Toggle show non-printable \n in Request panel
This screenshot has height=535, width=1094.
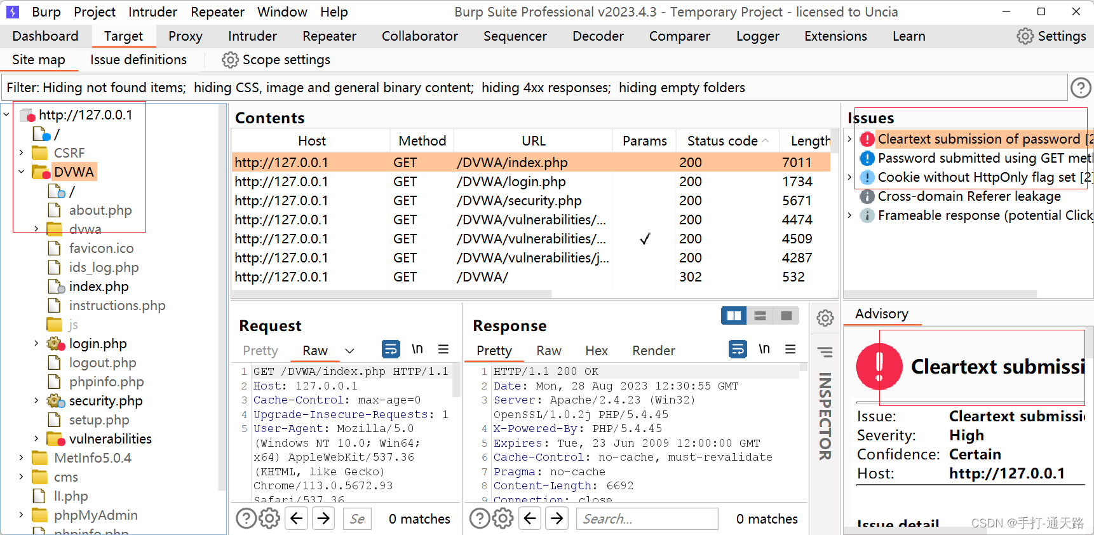417,349
